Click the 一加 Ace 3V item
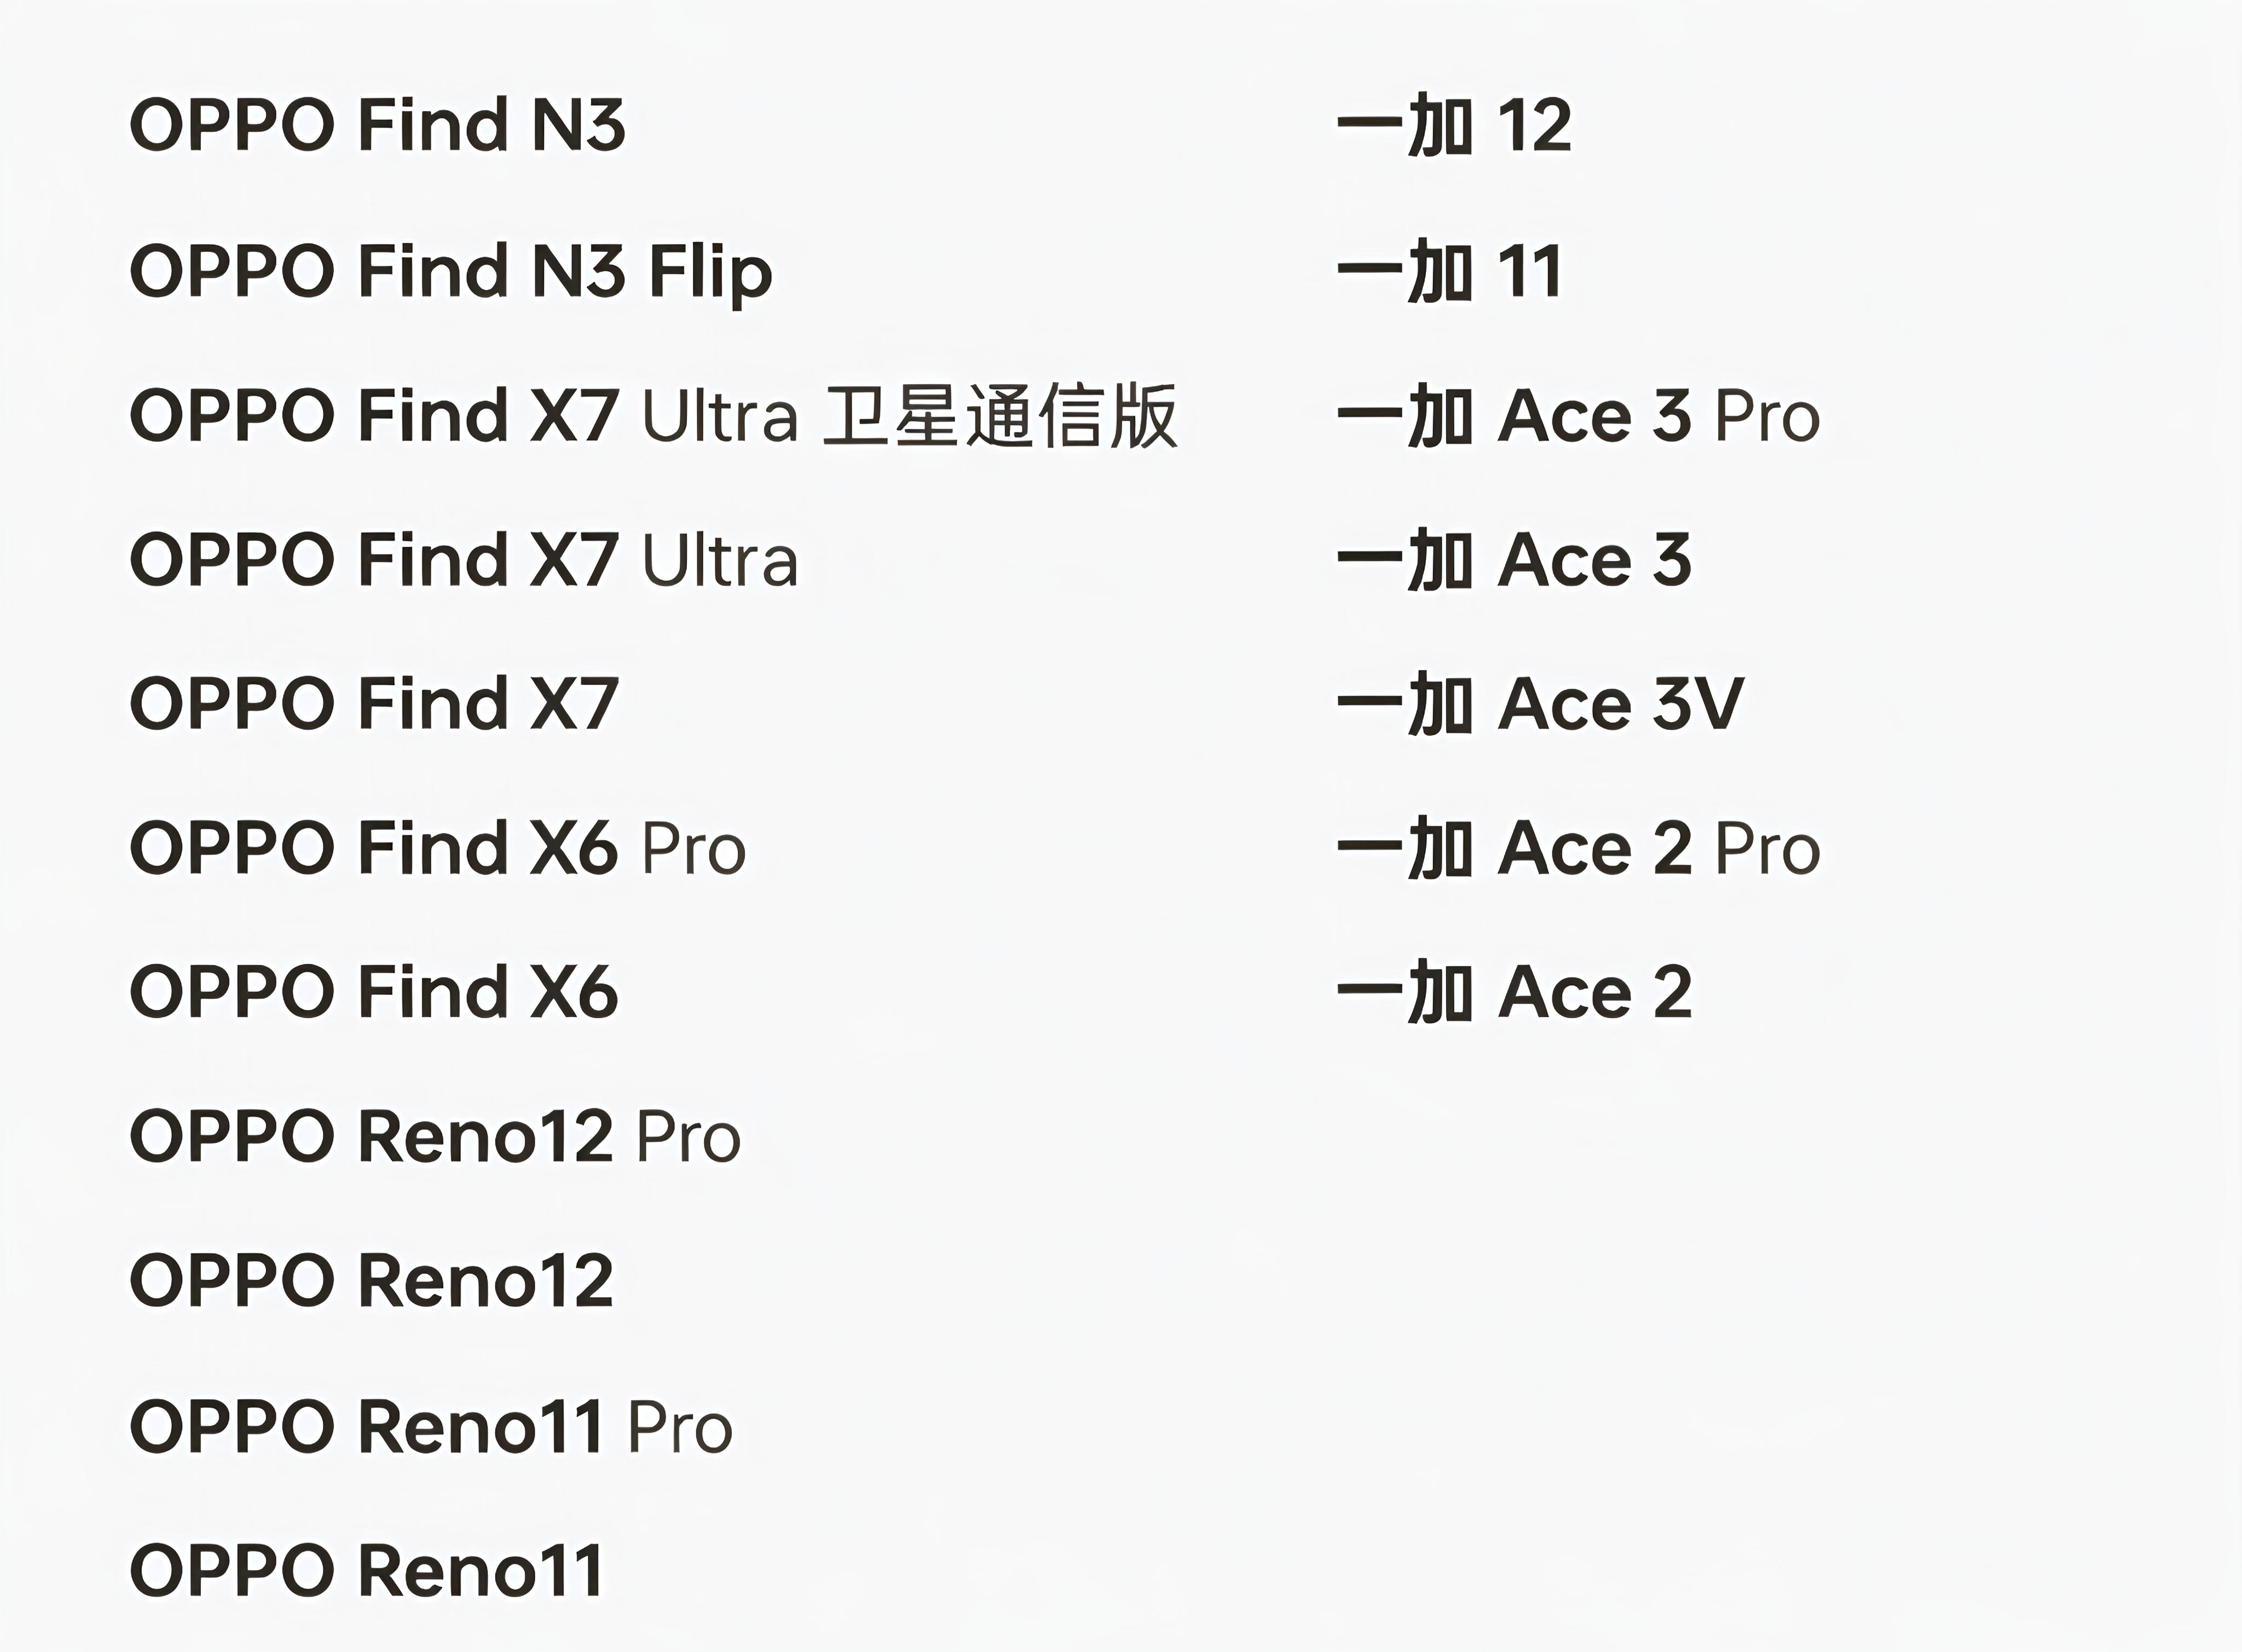 [1540, 704]
